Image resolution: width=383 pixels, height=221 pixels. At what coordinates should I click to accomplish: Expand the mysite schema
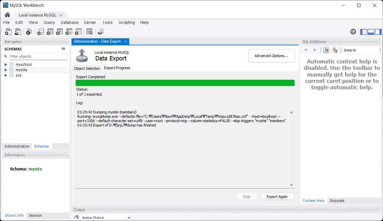pos(6,70)
